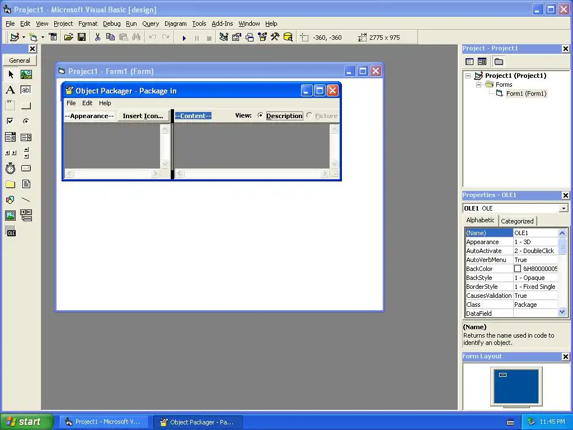Open Toolbox toolbar icon

[x=275, y=37]
